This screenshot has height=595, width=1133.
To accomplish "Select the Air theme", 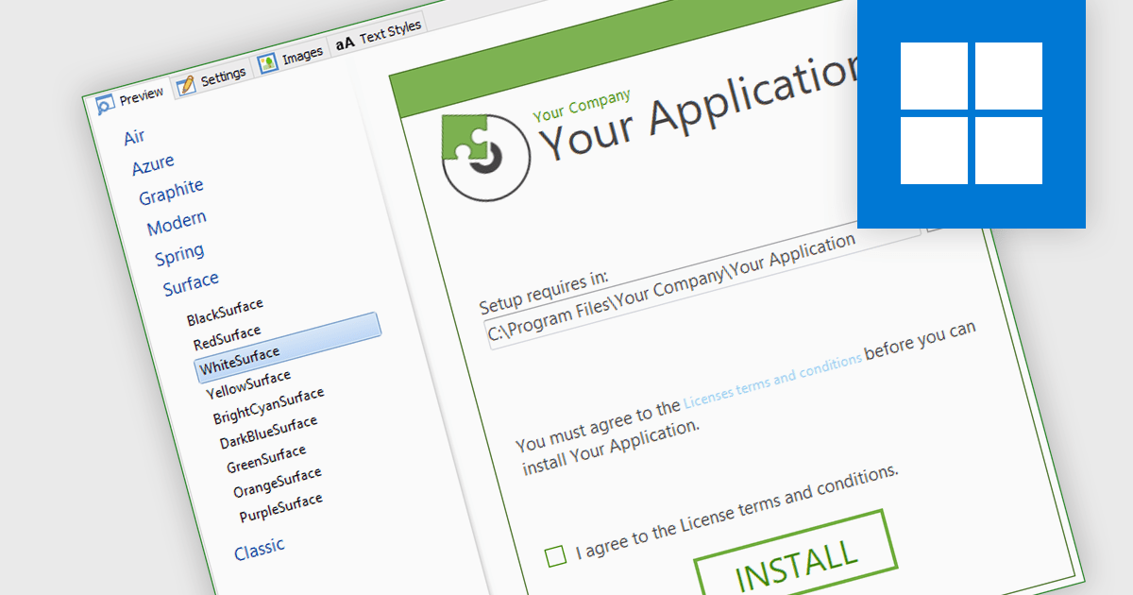I will [134, 138].
